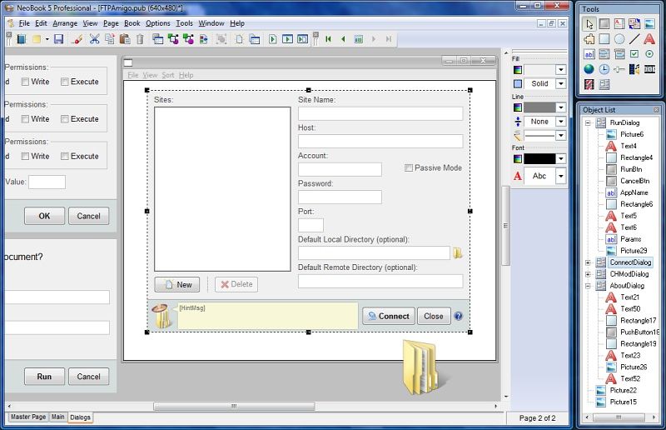
Task: Toggle the Passive Mode checkbox
Action: click(409, 168)
